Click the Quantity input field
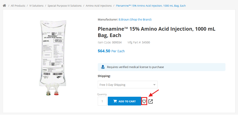 (102, 101)
